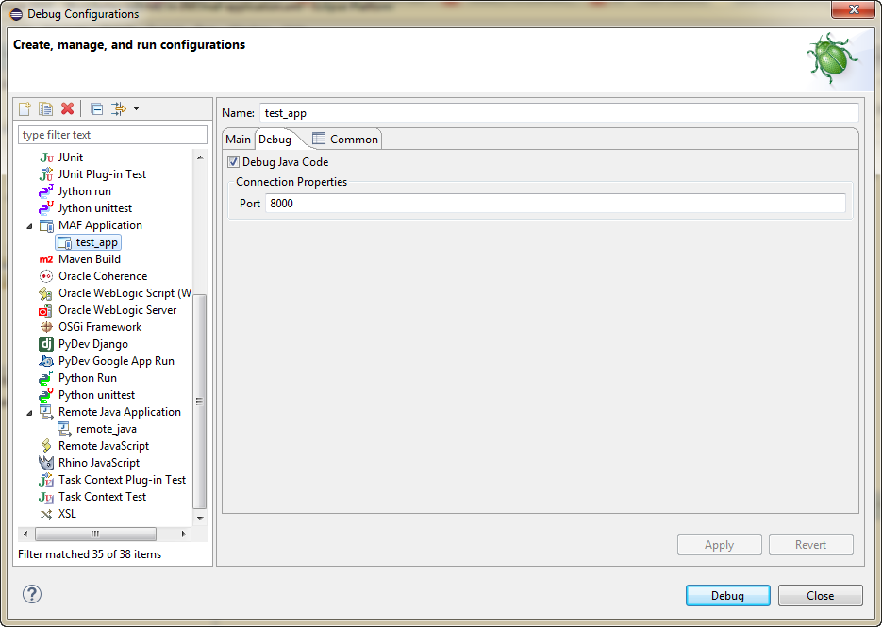This screenshot has width=882, height=627.
Task: Click the Close button
Action: pyautogui.click(x=820, y=596)
